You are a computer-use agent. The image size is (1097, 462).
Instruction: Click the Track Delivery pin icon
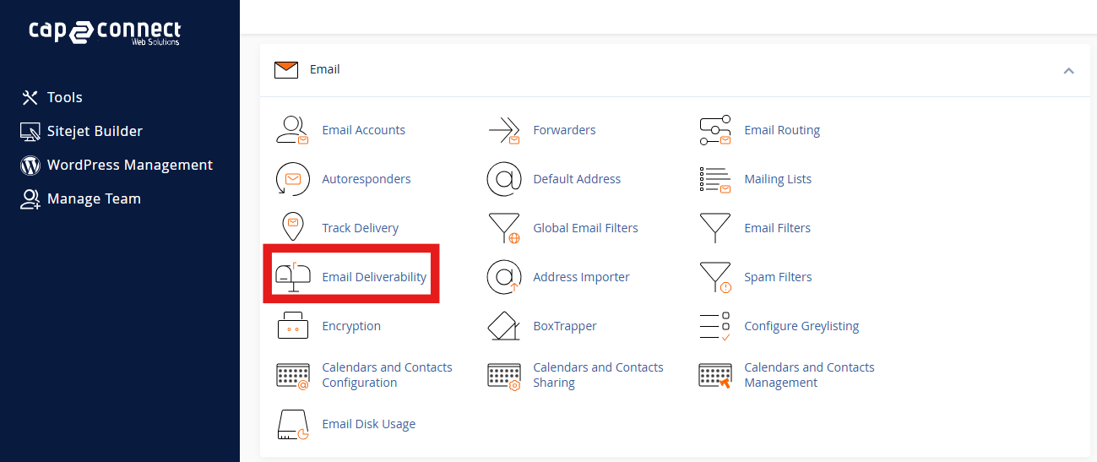click(x=293, y=228)
